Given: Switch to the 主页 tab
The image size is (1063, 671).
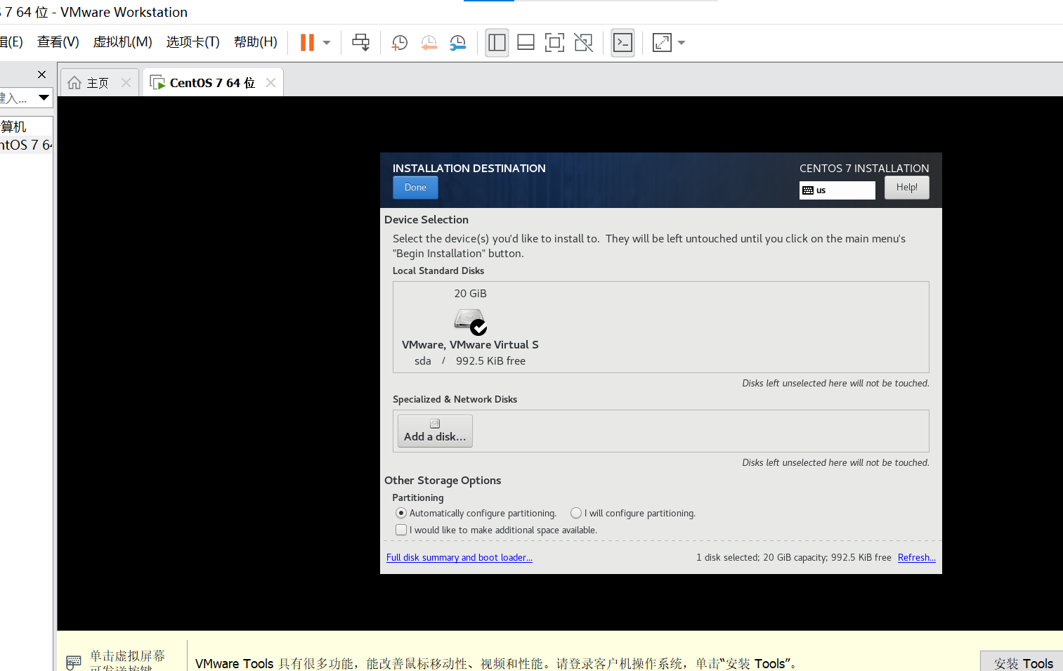Looking at the screenshot, I should (x=99, y=83).
